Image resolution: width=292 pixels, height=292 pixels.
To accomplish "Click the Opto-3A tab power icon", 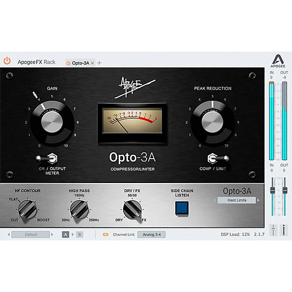I will [68, 63].
